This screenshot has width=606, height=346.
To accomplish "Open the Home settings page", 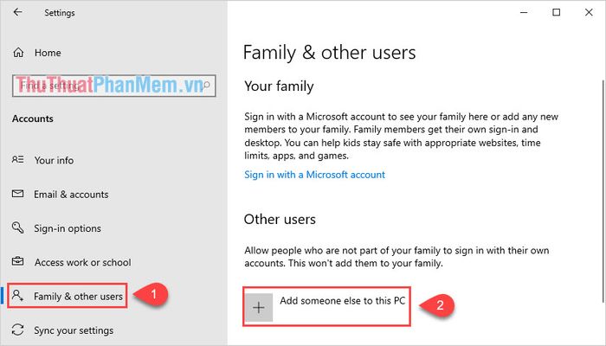I will [x=48, y=53].
